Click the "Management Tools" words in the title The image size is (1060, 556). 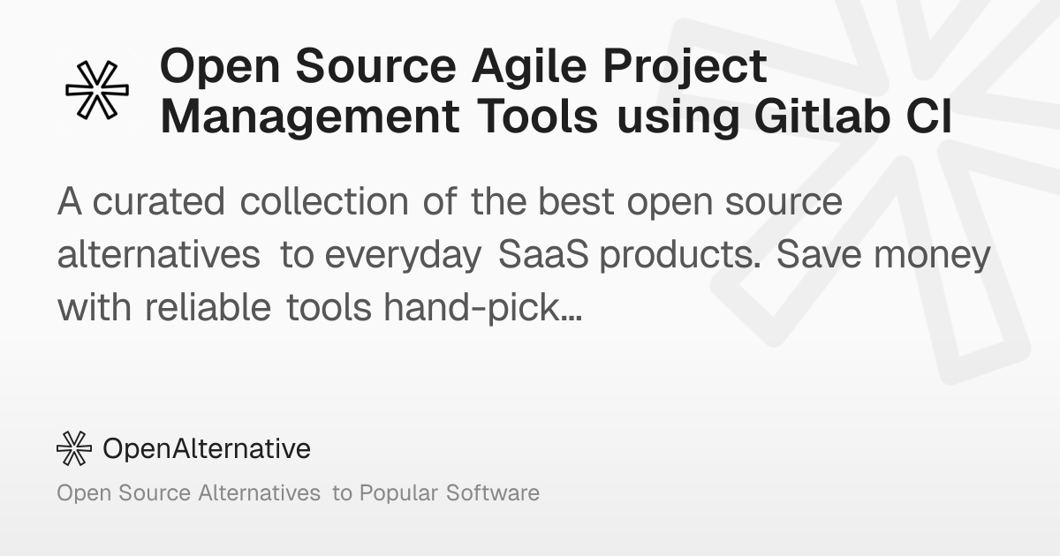point(380,116)
